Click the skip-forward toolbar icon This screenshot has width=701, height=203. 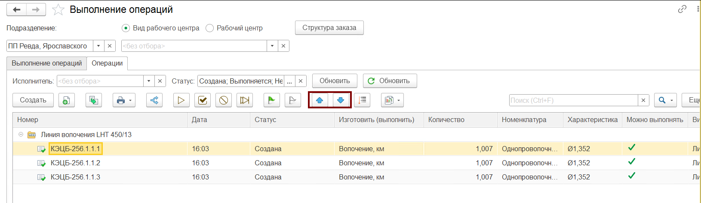tap(245, 100)
